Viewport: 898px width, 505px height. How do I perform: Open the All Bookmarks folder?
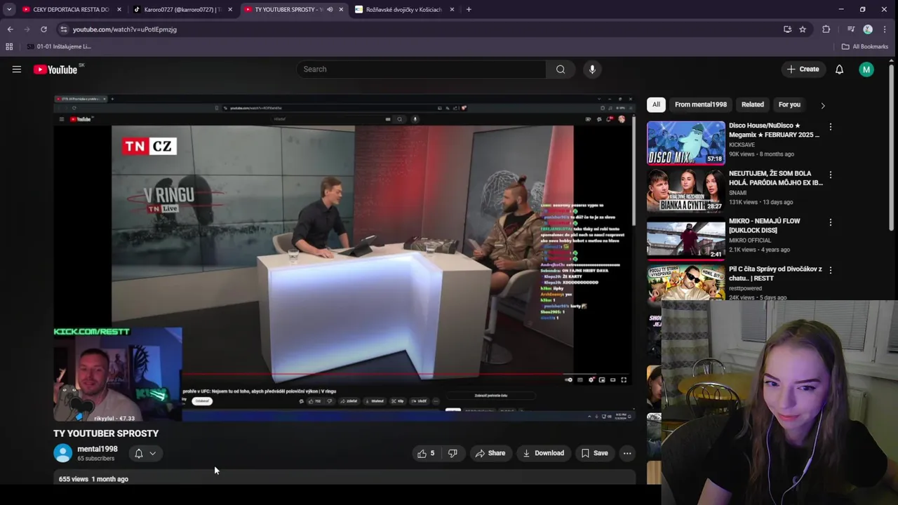(x=865, y=46)
